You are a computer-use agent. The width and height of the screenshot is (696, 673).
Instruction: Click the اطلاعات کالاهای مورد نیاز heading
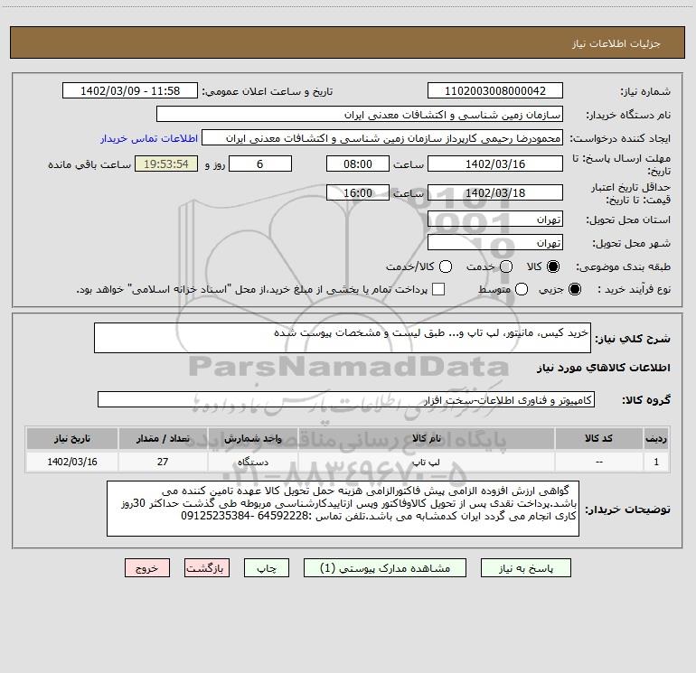604,368
